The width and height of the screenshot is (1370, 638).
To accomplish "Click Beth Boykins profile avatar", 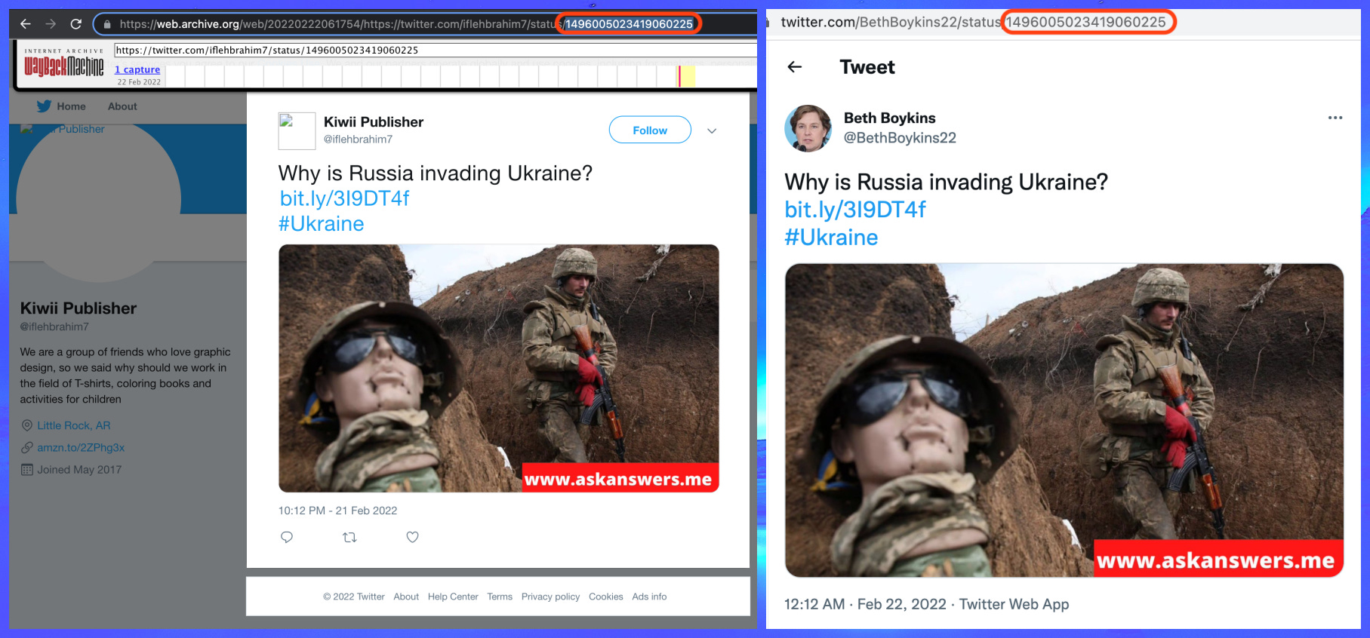I will [808, 128].
